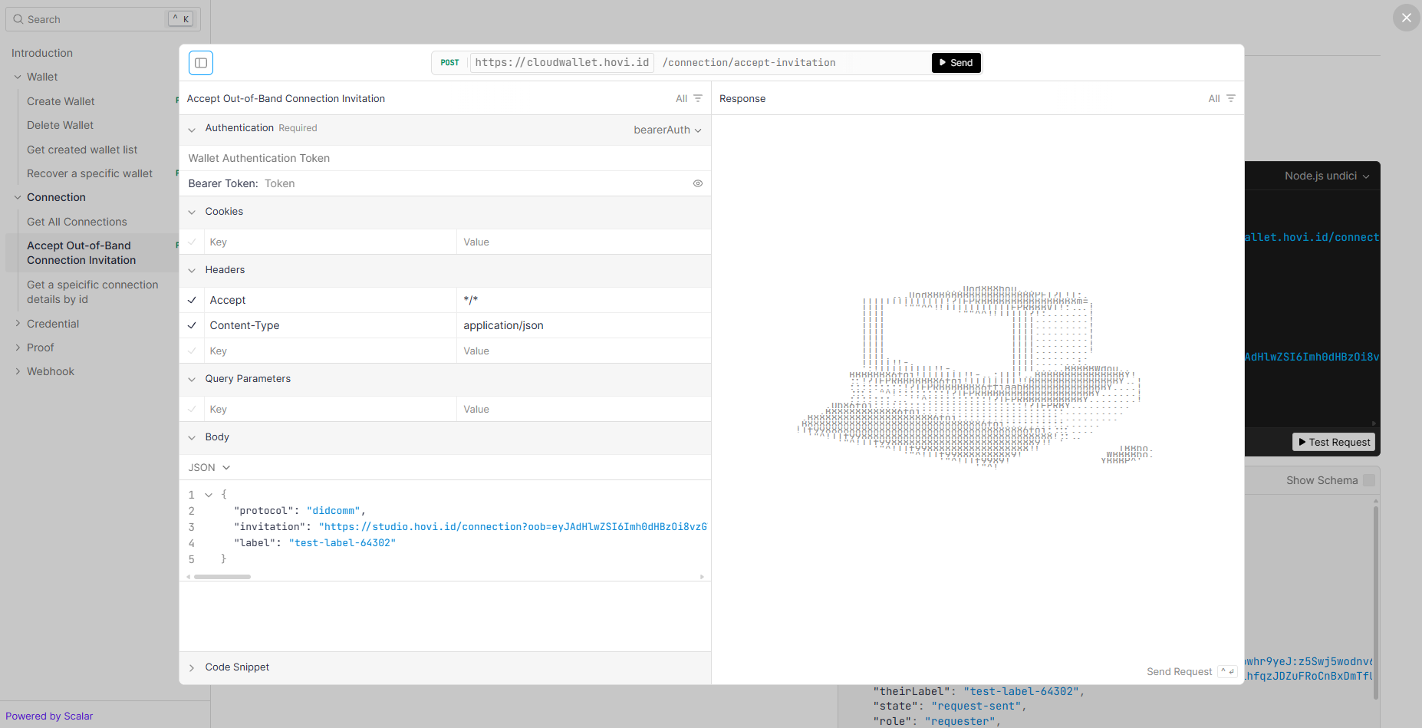
Task: Click the Bearer Token input field
Action: coord(476,183)
